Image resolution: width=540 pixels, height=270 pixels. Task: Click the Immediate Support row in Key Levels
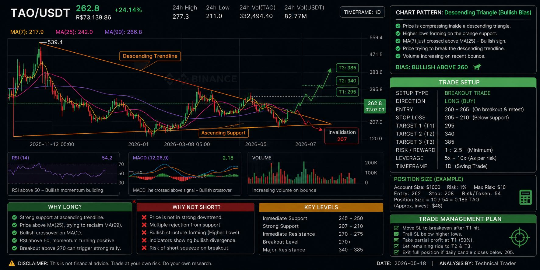click(x=321, y=218)
